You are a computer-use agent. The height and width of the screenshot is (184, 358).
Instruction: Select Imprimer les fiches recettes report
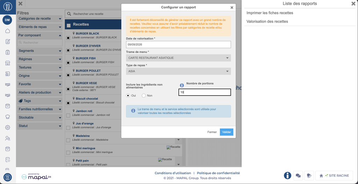point(270,13)
